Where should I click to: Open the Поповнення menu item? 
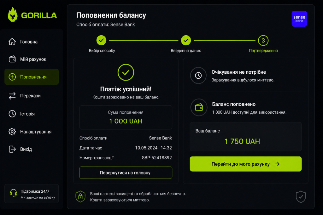tap(32, 77)
